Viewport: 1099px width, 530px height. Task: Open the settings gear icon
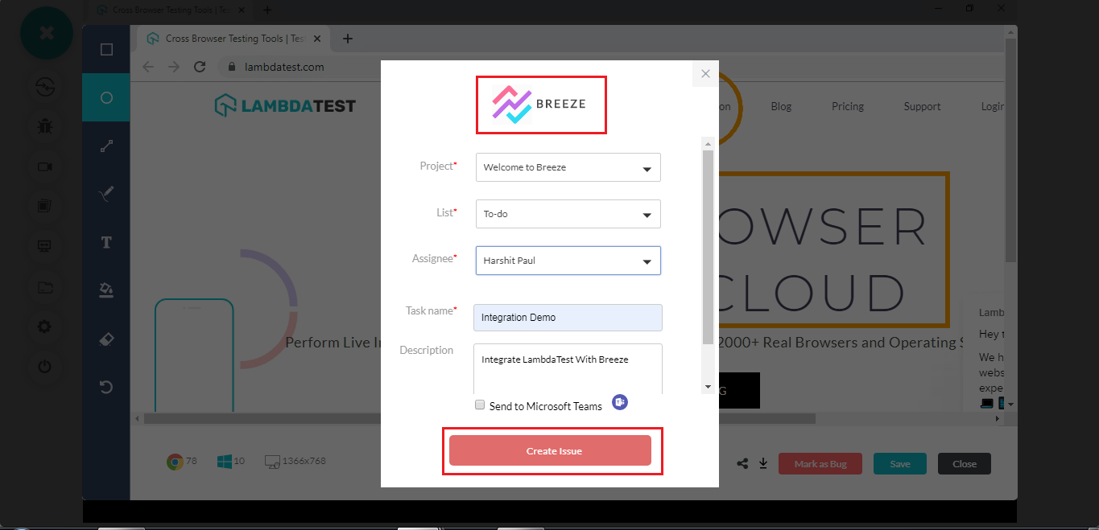pos(44,327)
